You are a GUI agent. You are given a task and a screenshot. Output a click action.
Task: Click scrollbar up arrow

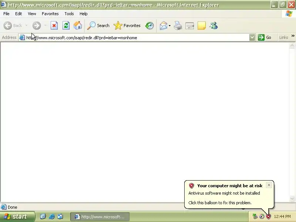(x=292, y=45)
